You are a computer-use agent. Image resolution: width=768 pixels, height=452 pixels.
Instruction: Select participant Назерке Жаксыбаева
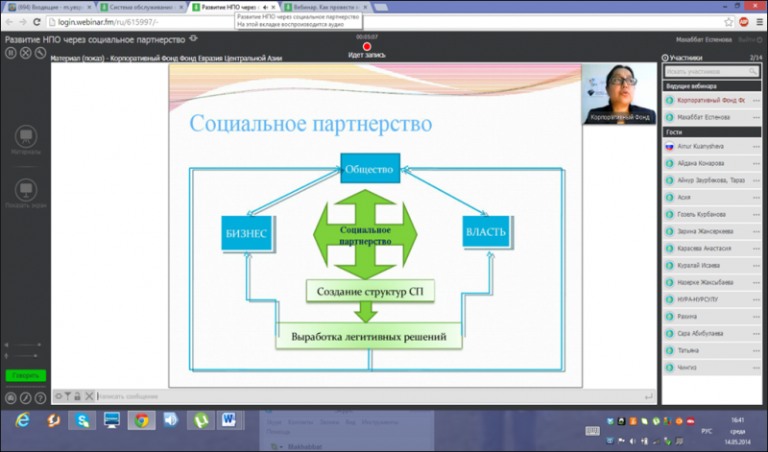click(x=711, y=282)
